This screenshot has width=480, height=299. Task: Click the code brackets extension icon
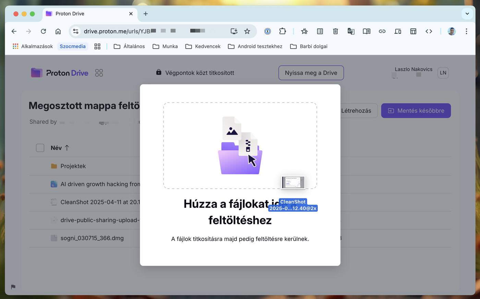click(x=429, y=31)
